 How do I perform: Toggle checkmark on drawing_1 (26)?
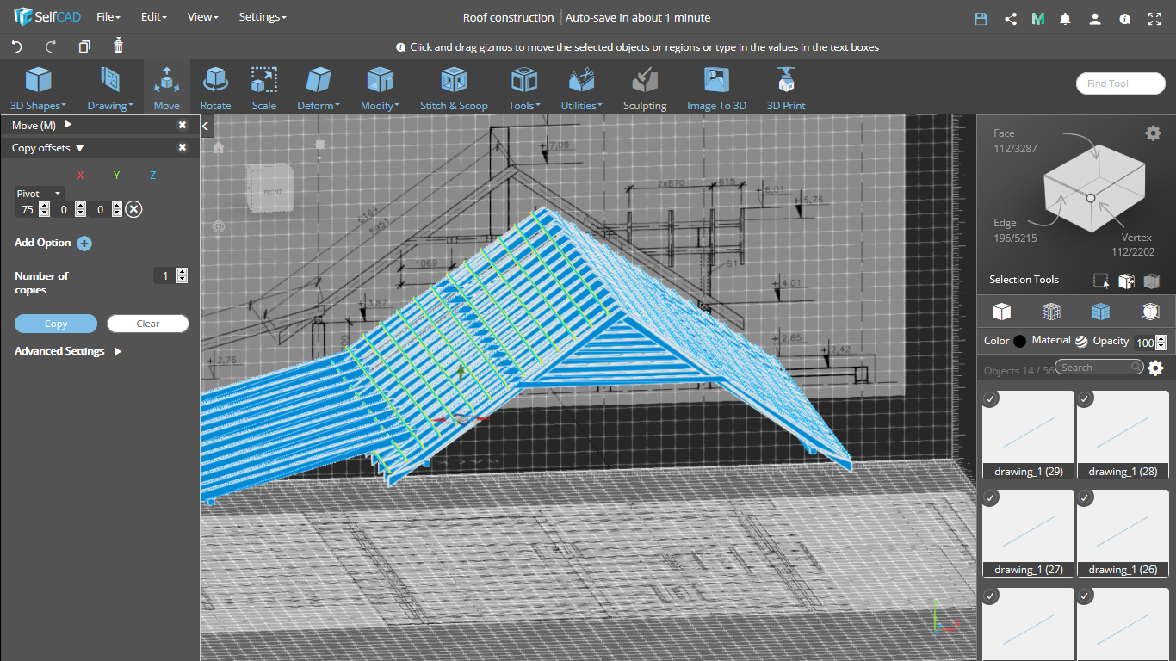click(1085, 497)
